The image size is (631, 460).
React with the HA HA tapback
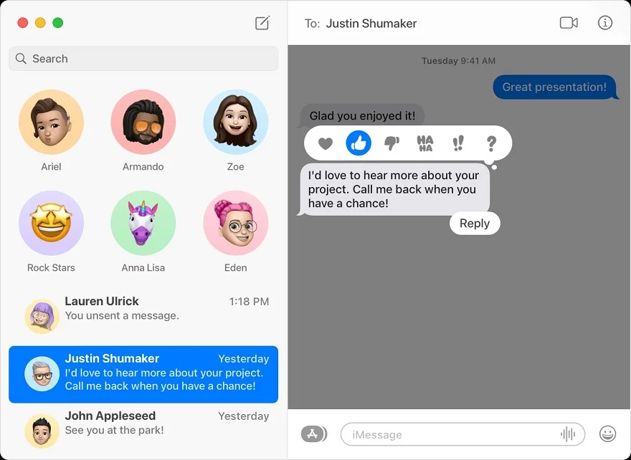coord(425,144)
